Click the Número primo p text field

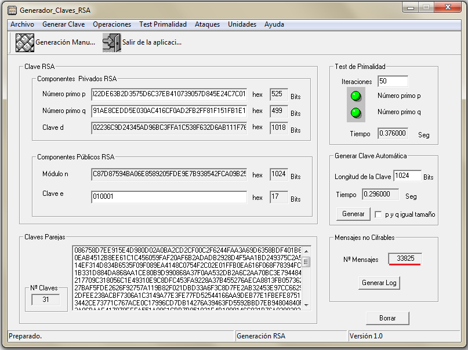169,94
